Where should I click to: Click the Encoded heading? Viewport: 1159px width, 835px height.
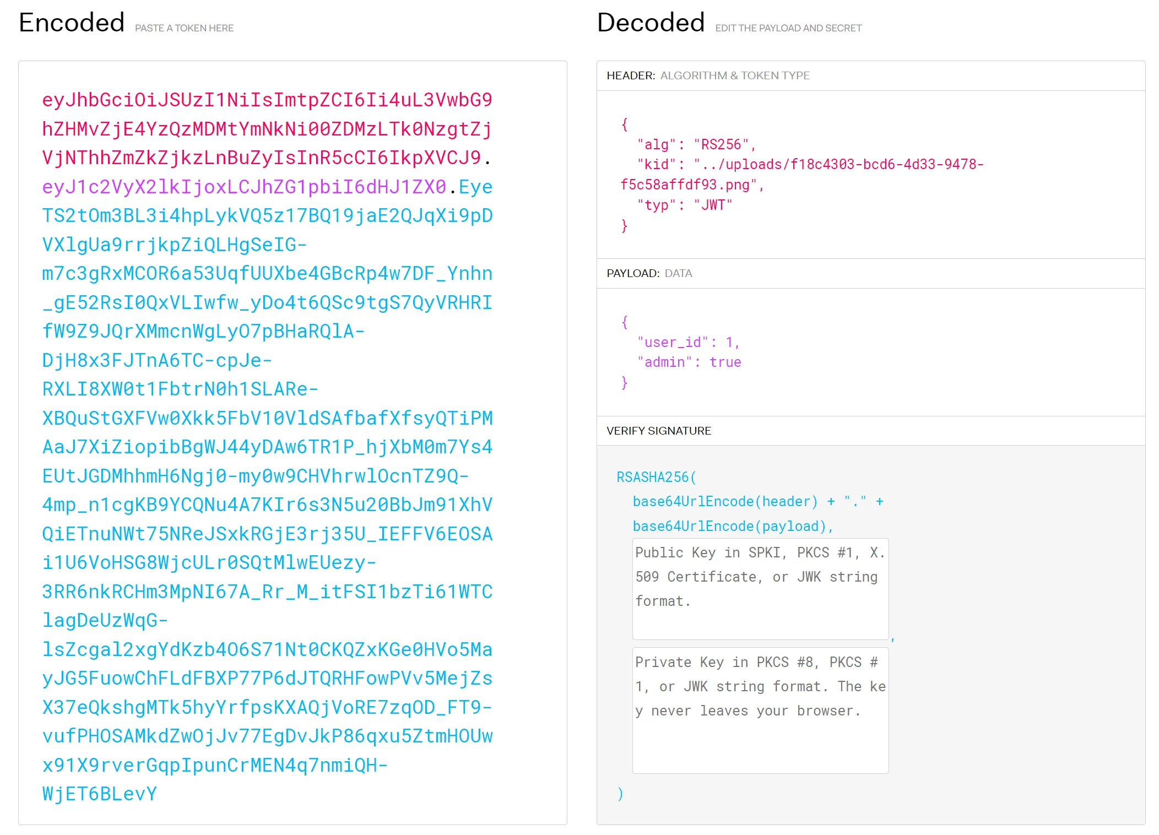[72, 23]
